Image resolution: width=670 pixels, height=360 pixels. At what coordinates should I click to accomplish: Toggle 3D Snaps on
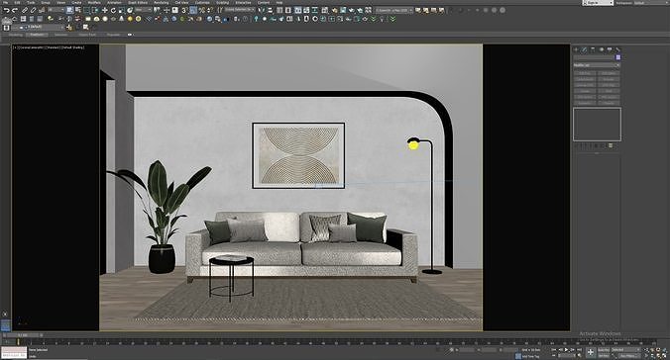[184, 10]
